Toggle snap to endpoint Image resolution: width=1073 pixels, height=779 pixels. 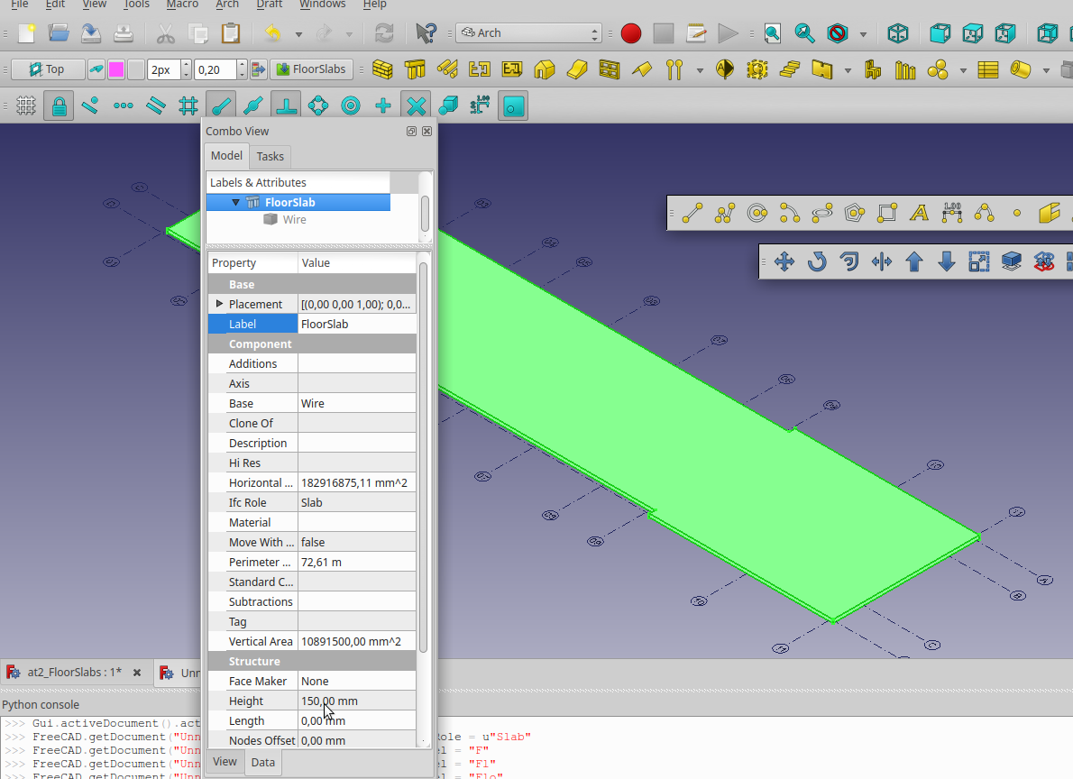pos(221,106)
